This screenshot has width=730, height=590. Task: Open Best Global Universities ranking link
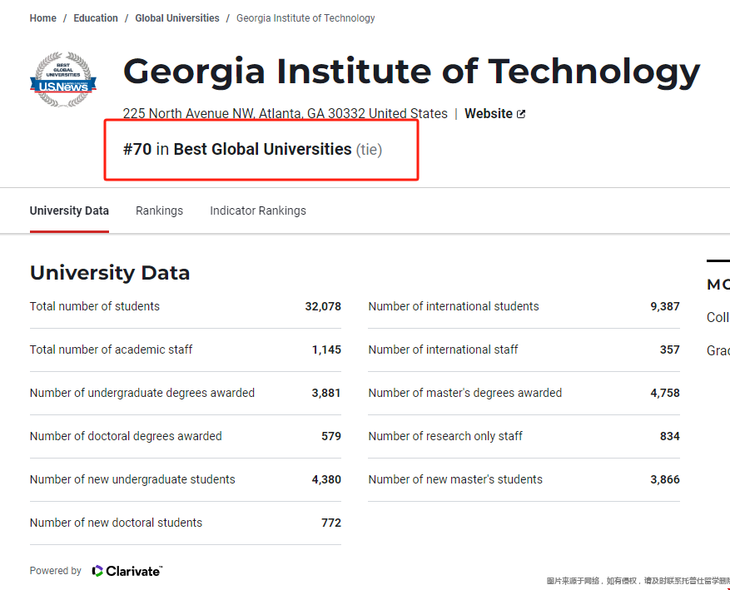262,150
